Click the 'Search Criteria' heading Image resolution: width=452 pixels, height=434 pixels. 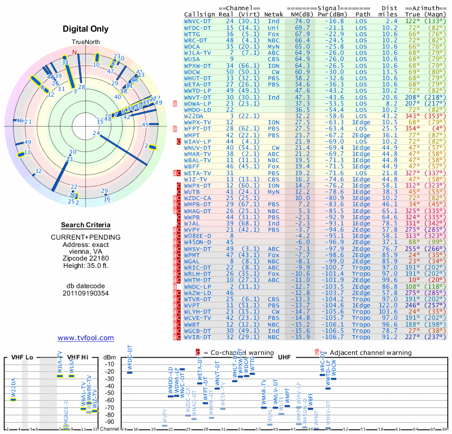(86, 225)
